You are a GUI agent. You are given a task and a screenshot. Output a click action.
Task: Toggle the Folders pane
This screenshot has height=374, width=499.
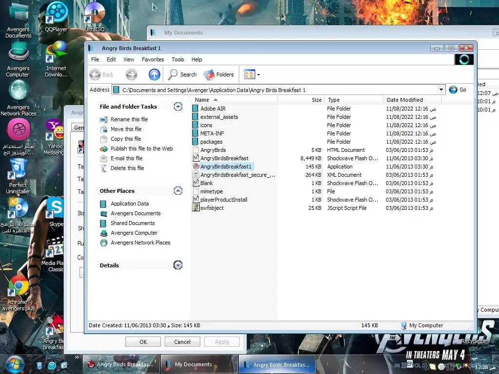pos(219,75)
